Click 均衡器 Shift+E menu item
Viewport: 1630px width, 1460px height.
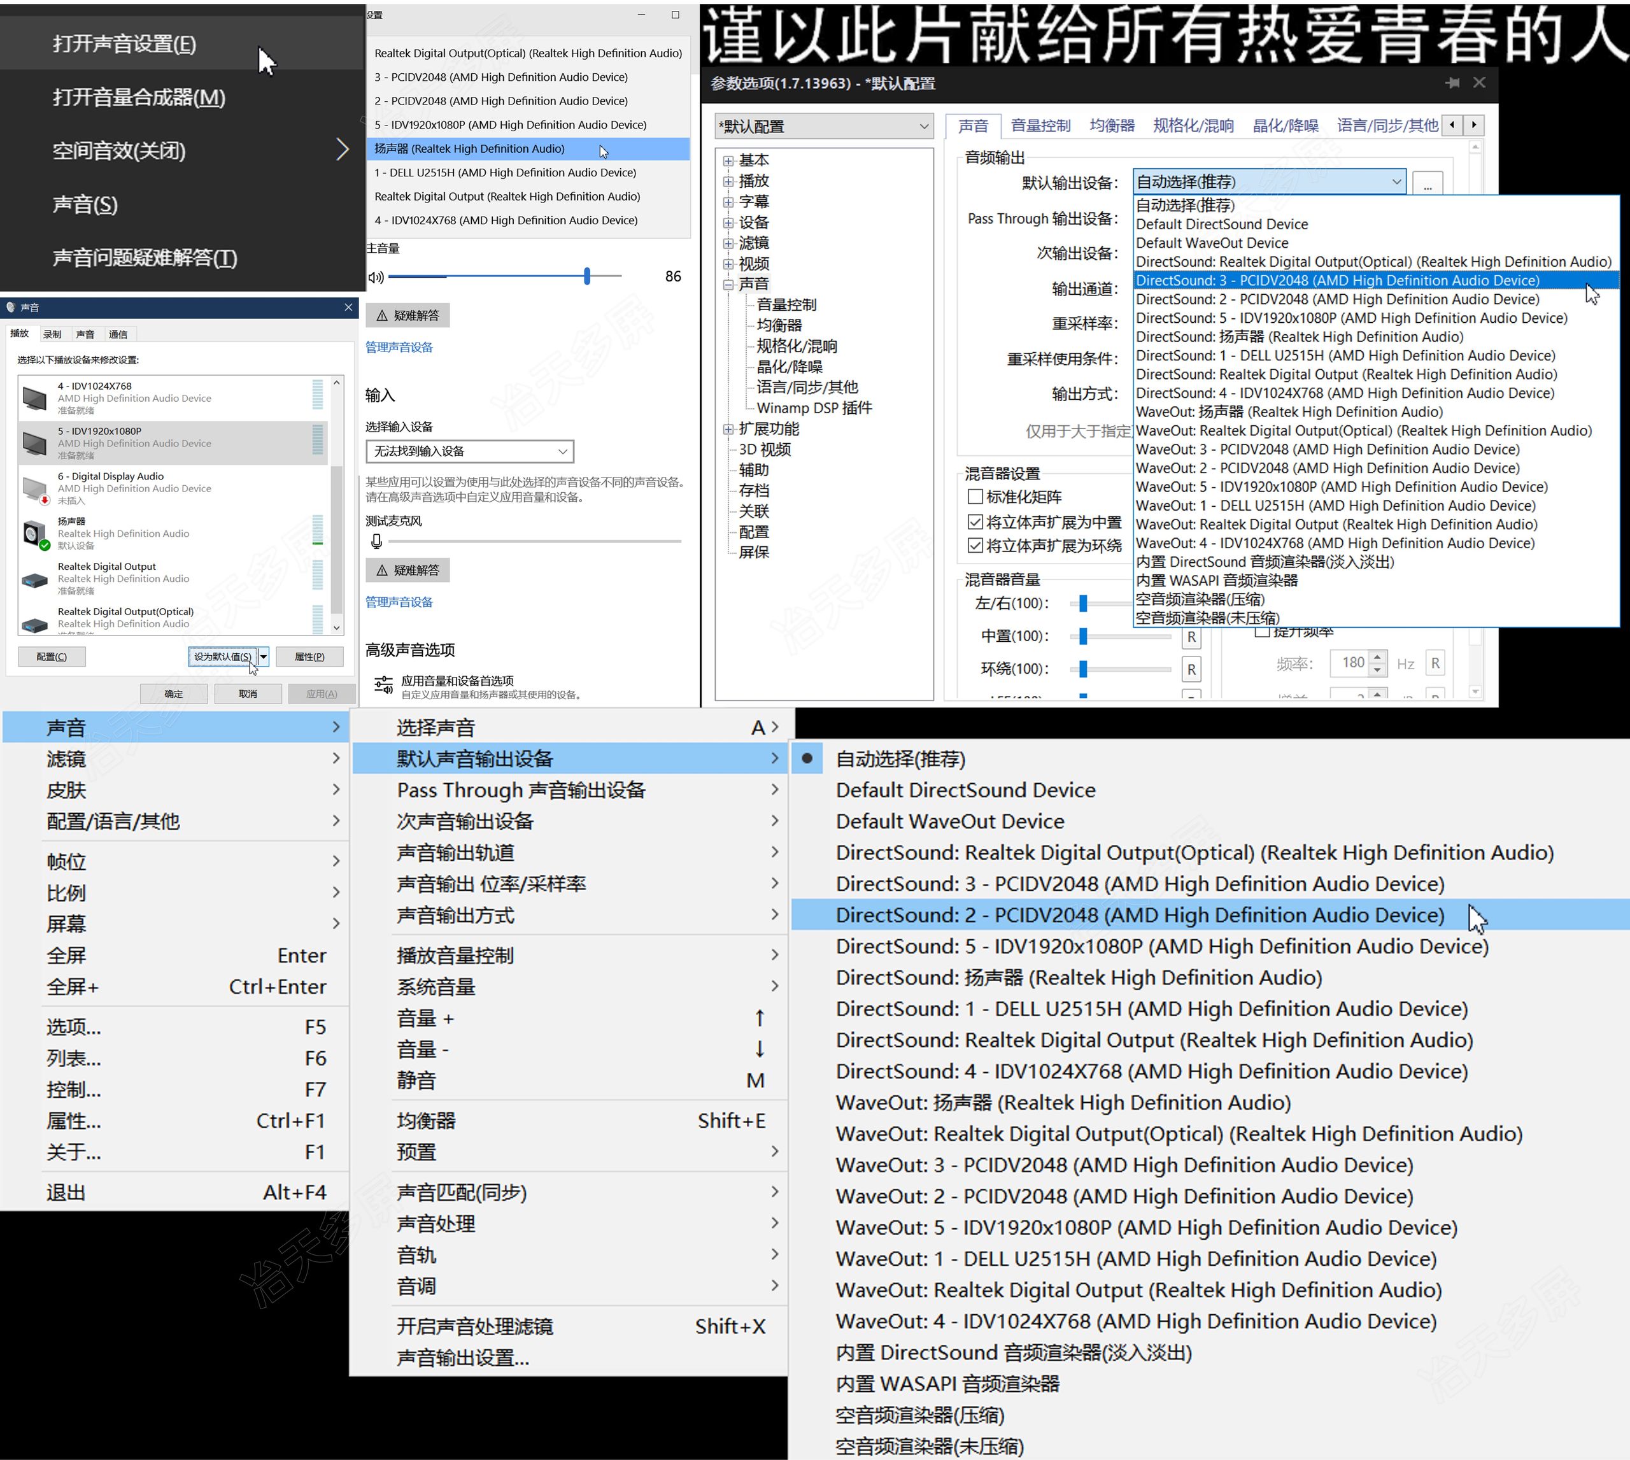tap(569, 1121)
